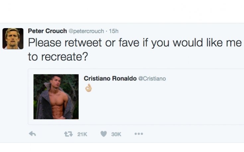This screenshot has height=152, width=244.
Task: Open the @Cristiano handle link
Action: click(152, 79)
